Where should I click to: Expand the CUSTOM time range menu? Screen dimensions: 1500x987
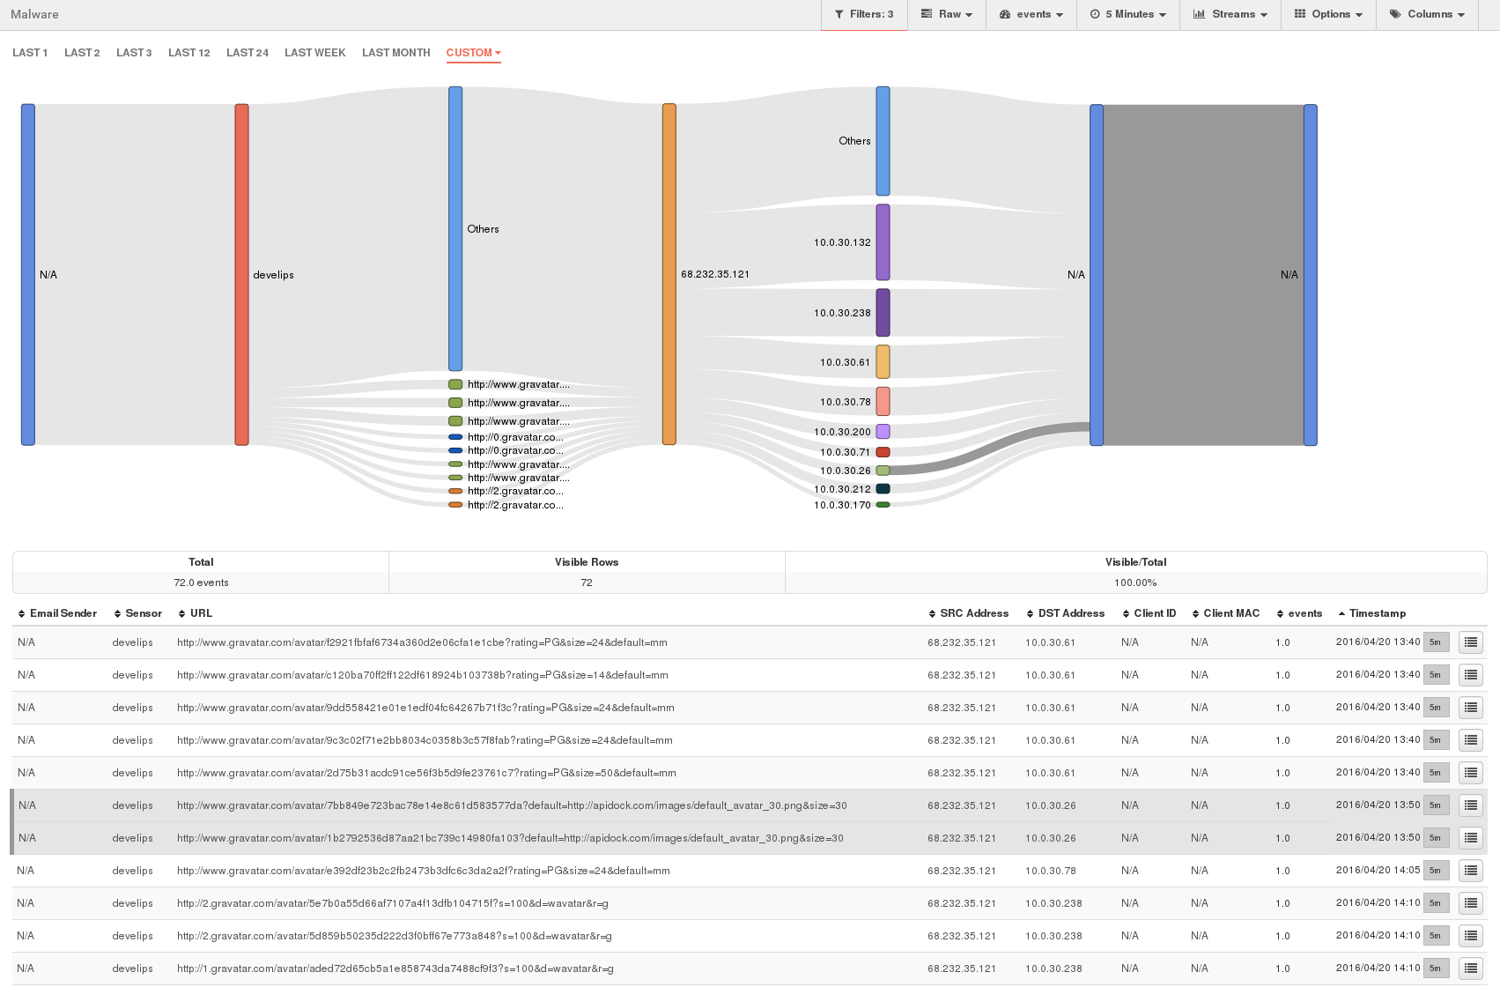point(473,53)
